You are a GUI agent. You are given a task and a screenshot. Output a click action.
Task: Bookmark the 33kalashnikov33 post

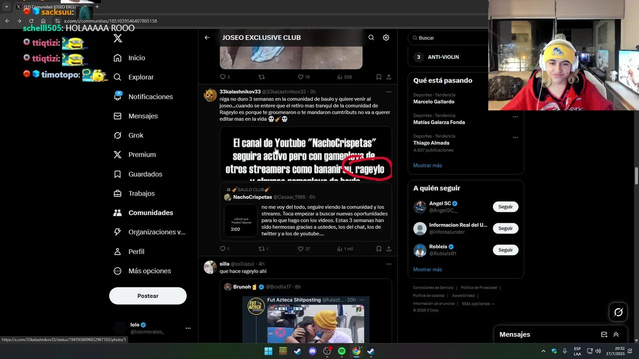378,248
